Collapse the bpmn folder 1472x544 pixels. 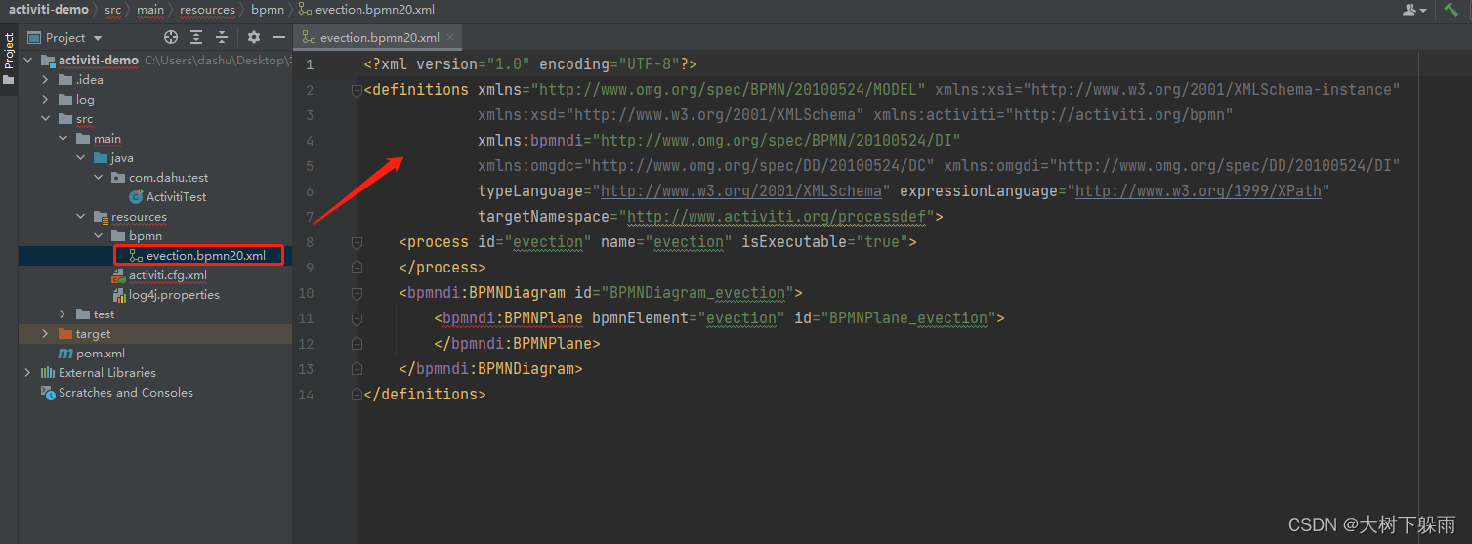[99, 236]
